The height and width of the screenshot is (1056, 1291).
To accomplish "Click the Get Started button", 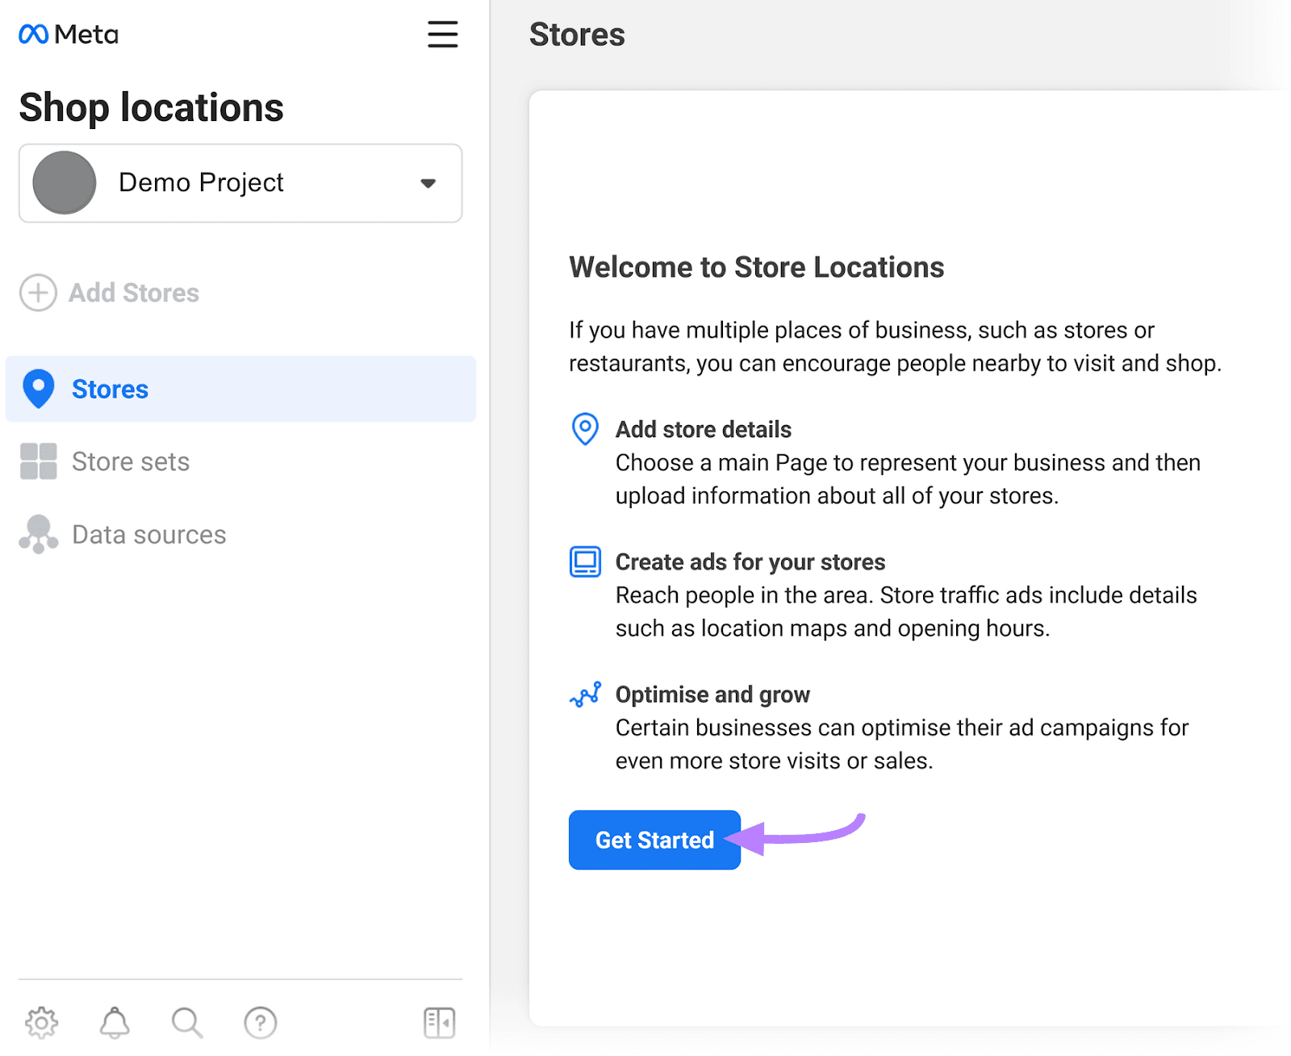I will tap(654, 840).
